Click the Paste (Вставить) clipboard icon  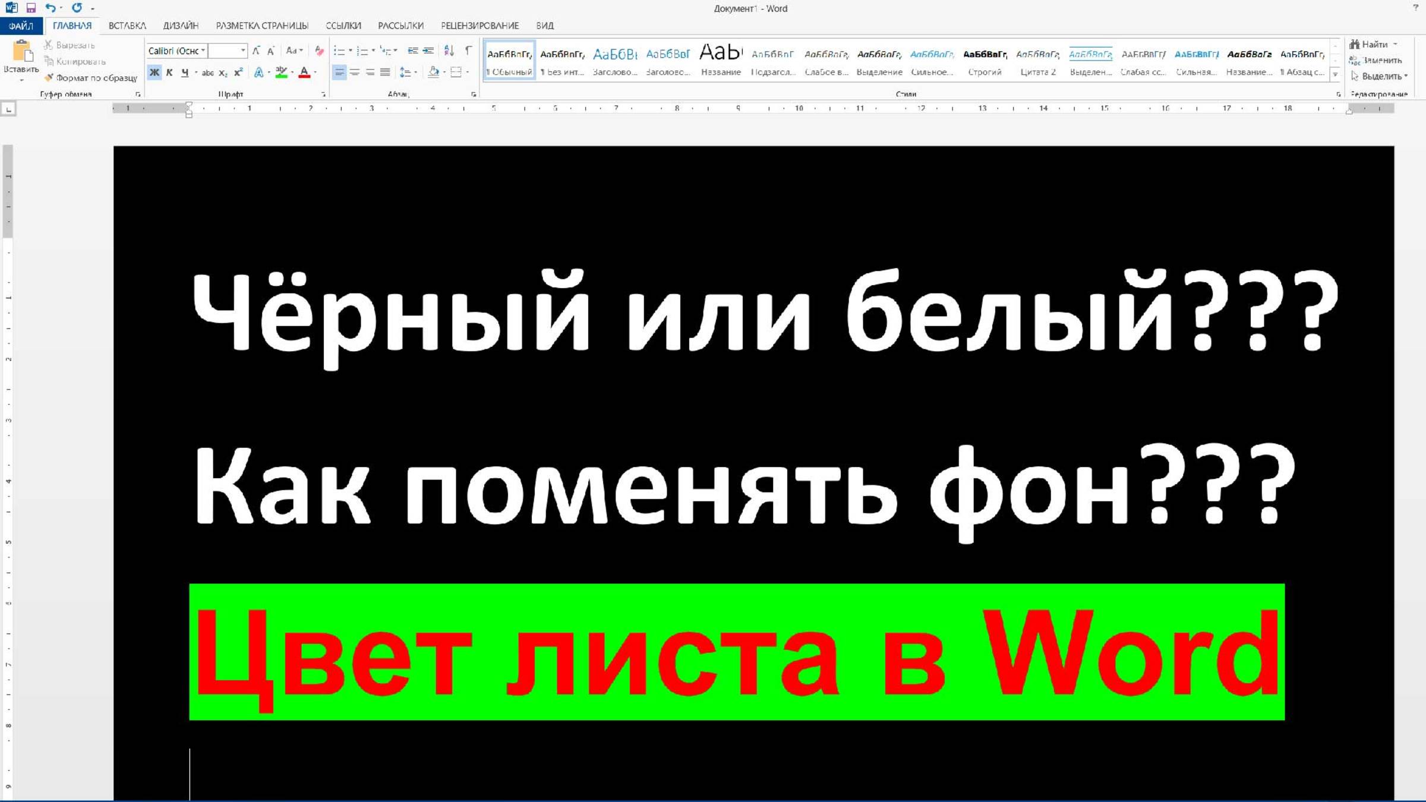click(x=22, y=51)
